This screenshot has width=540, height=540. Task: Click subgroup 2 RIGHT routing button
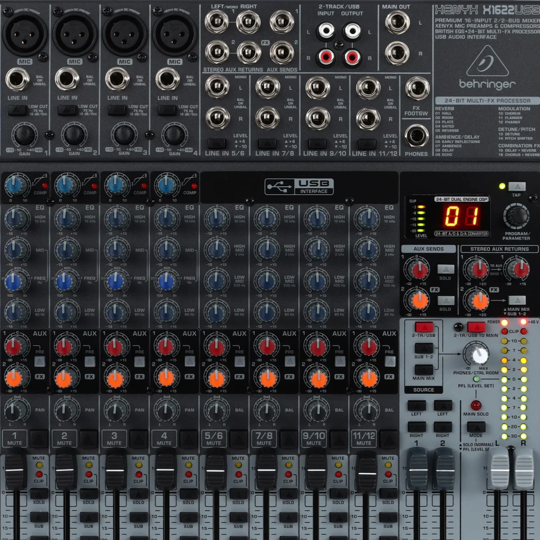pyautogui.click(x=443, y=427)
